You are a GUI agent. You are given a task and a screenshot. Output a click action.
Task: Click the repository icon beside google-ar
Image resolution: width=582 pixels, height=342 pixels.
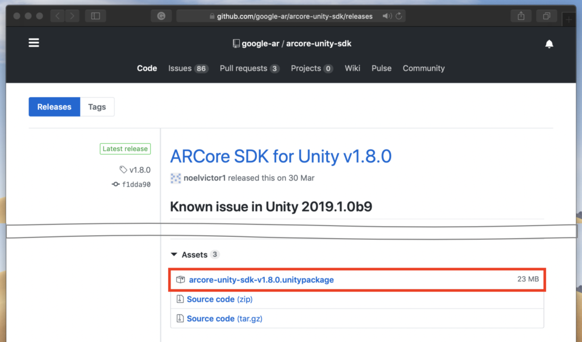[x=236, y=43]
